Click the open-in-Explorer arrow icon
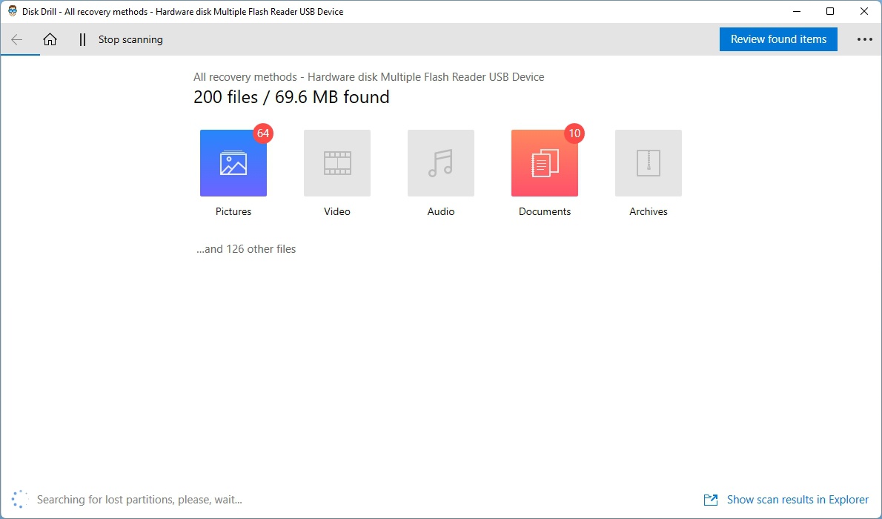This screenshot has height=519, width=882. (711, 499)
